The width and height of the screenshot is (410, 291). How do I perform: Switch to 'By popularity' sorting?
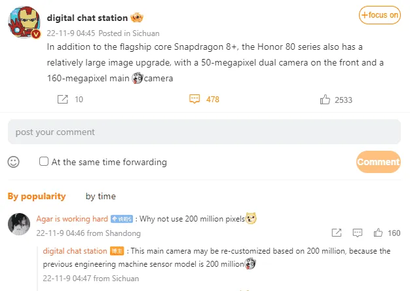(37, 196)
